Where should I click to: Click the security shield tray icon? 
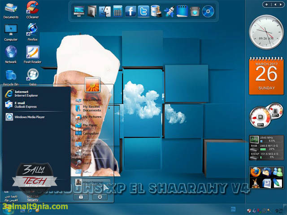point(248,211)
